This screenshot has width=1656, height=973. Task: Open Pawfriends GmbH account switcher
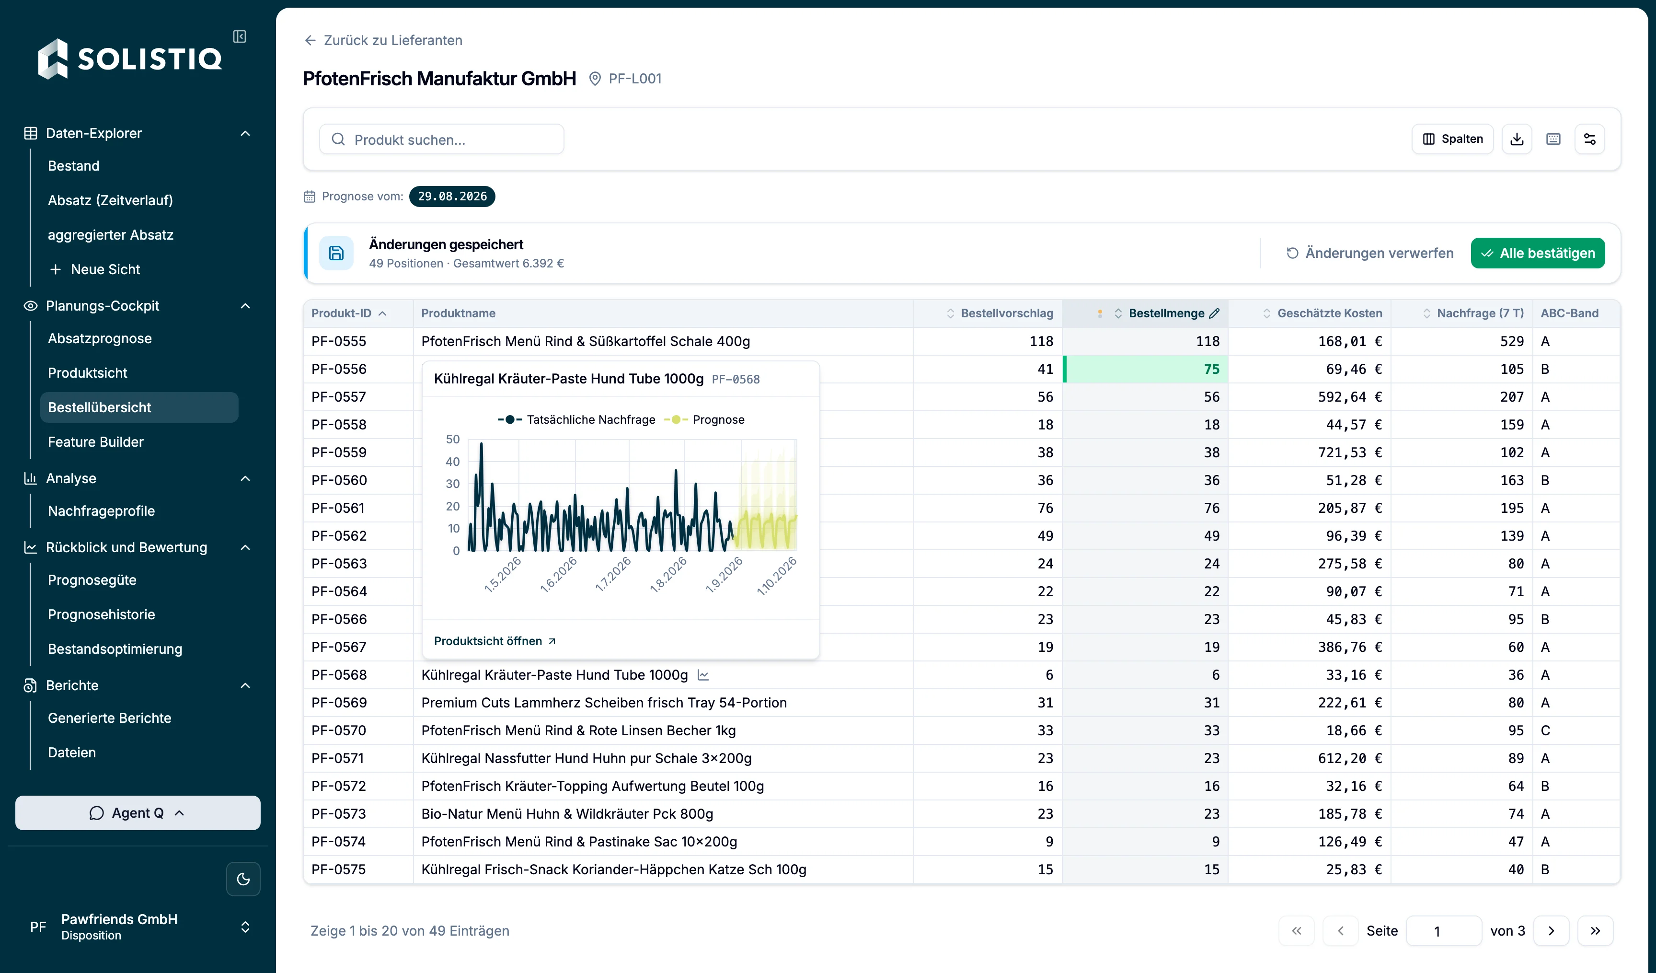[138, 927]
